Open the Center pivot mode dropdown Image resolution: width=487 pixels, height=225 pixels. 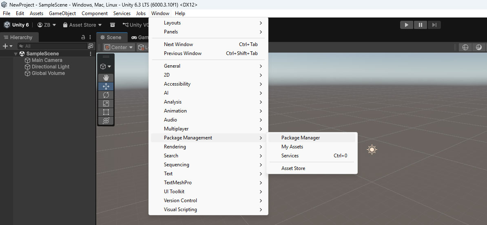click(118, 47)
